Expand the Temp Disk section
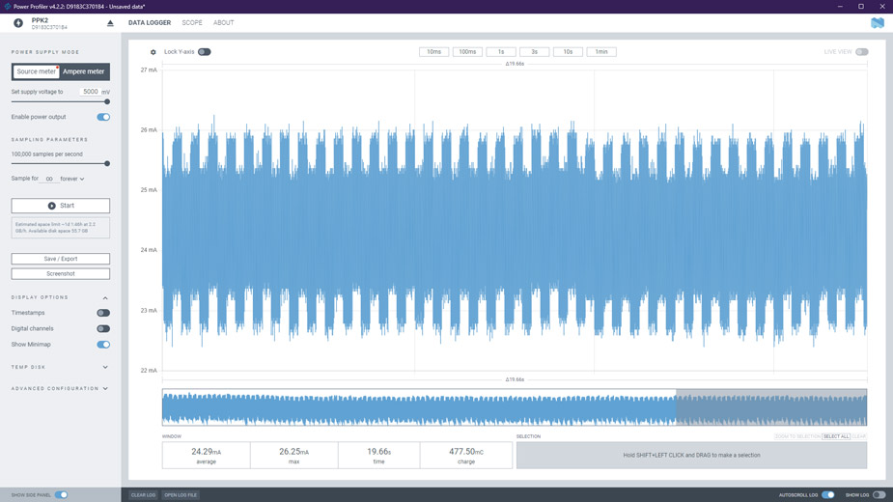The height and width of the screenshot is (502, 893). (x=105, y=367)
